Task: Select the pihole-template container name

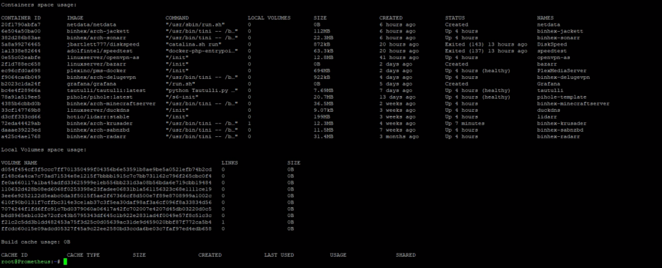Action: coord(561,97)
